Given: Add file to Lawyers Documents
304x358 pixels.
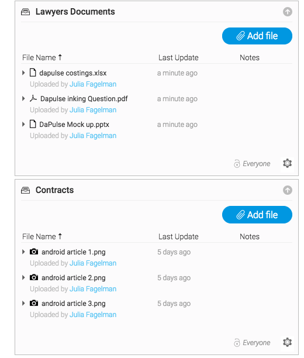Looking at the screenshot, I should click(257, 36).
